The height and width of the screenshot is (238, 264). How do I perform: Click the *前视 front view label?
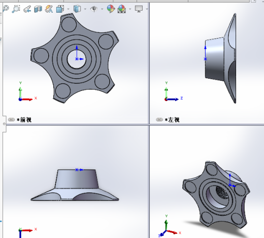24,120
